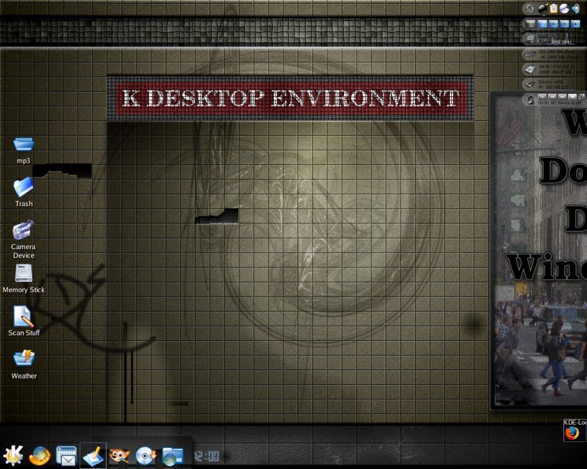Skip to previous track in XMMS widget
Viewport: 587px width, 469px height.
tap(553, 97)
